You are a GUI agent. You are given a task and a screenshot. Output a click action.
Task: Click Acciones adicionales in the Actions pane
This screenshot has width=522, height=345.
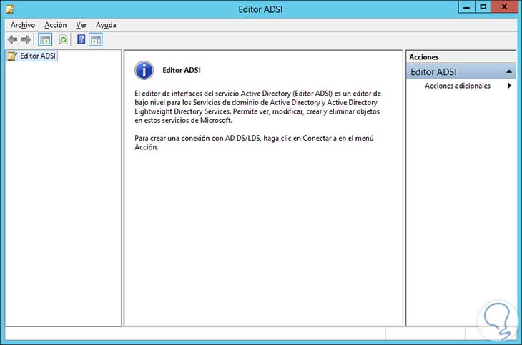(x=458, y=86)
